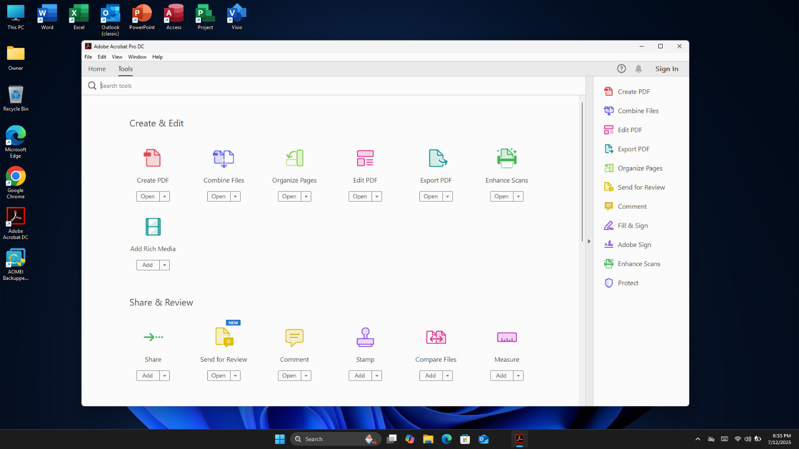Switch to the Home tab
The width and height of the screenshot is (799, 449).
pos(97,69)
